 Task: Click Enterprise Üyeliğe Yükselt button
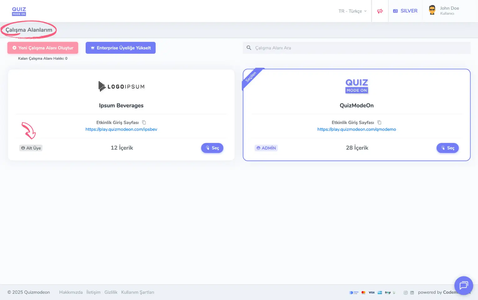[120, 48]
